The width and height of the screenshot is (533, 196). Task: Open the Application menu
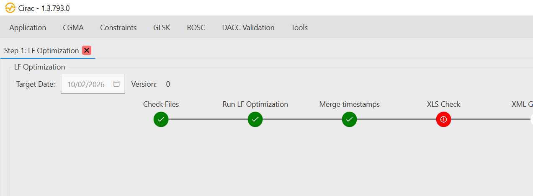pyautogui.click(x=28, y=28)
